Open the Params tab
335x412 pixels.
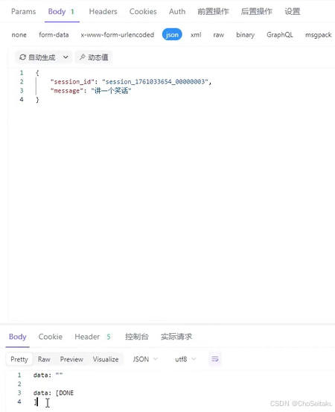click(23, 12)
